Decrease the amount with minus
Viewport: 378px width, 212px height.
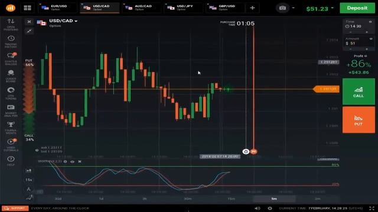point(350,49)
